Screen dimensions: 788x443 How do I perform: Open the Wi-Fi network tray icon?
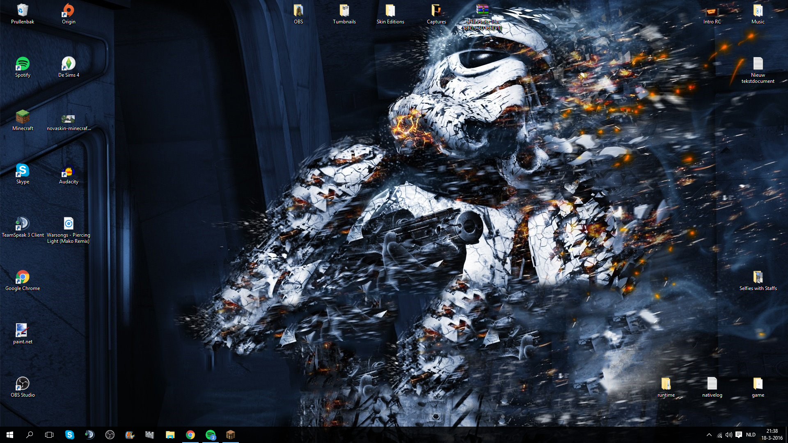tap(719, 435)
